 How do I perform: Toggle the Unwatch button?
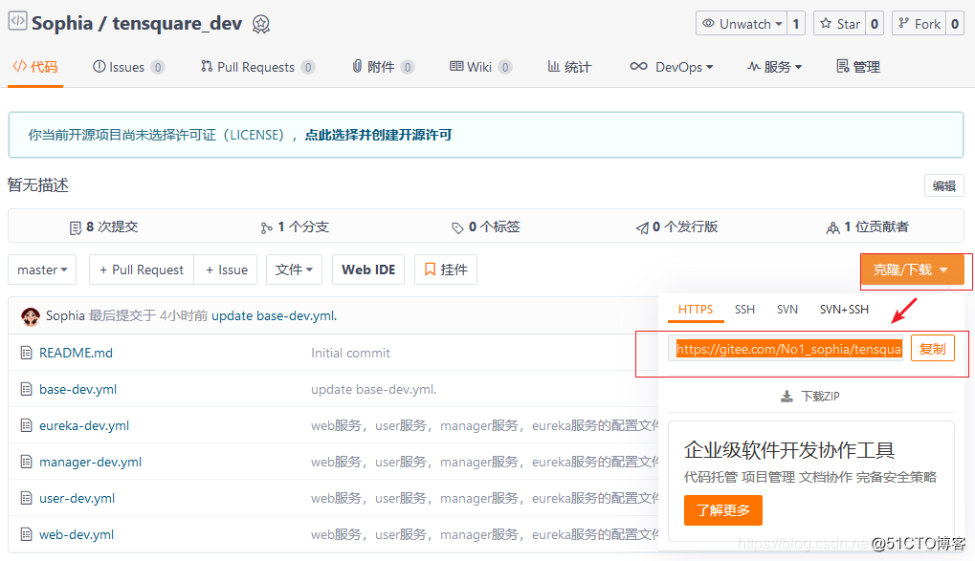tap(742, 24)
